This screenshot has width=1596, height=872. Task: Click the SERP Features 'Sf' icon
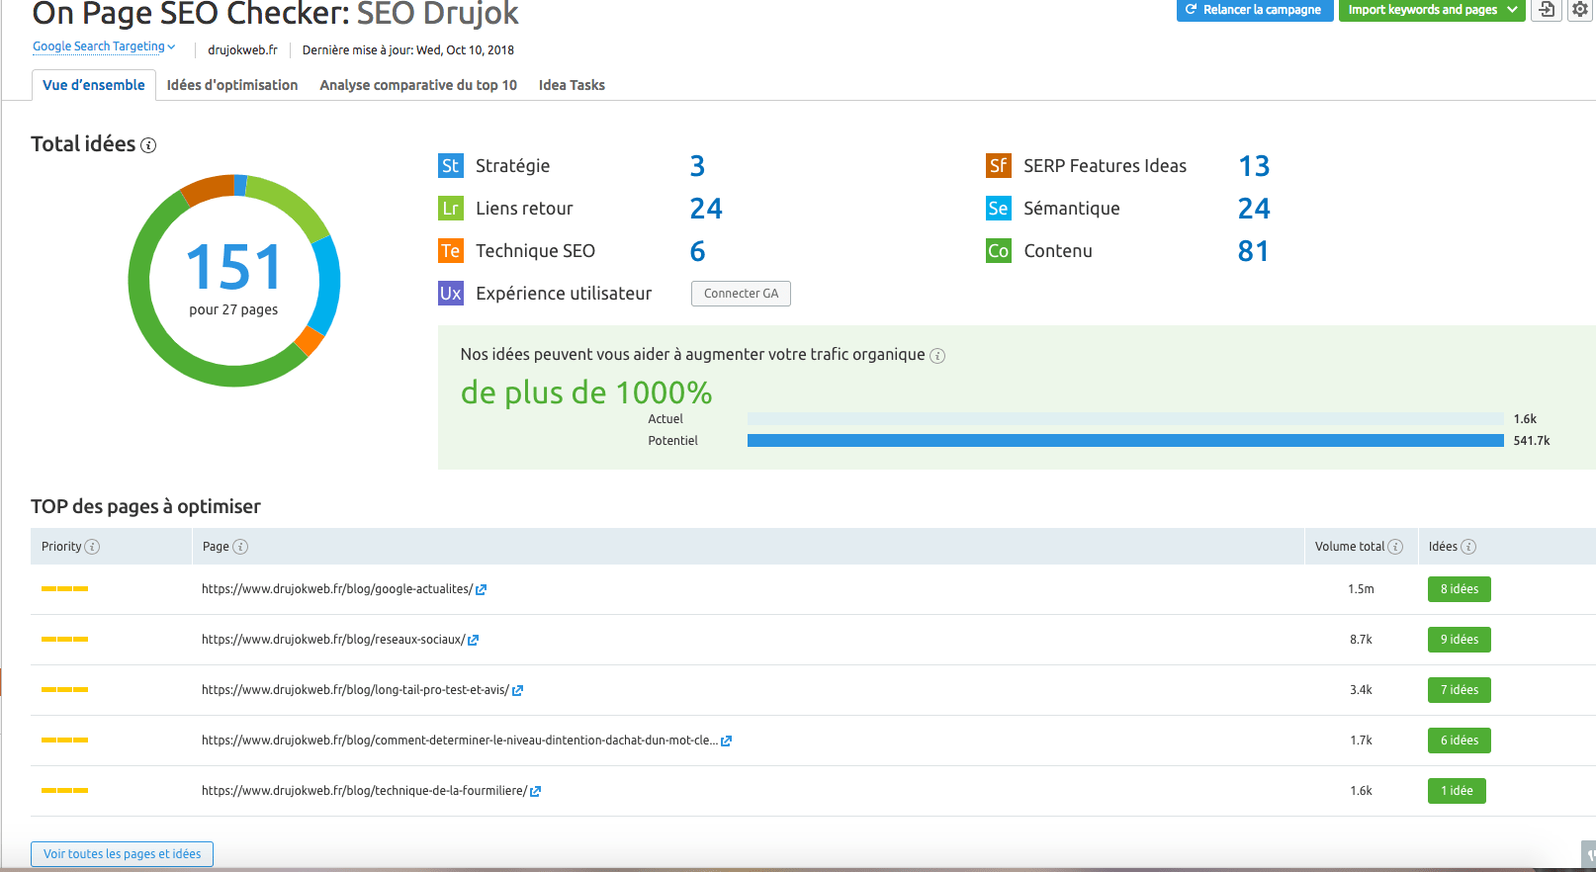998,166
